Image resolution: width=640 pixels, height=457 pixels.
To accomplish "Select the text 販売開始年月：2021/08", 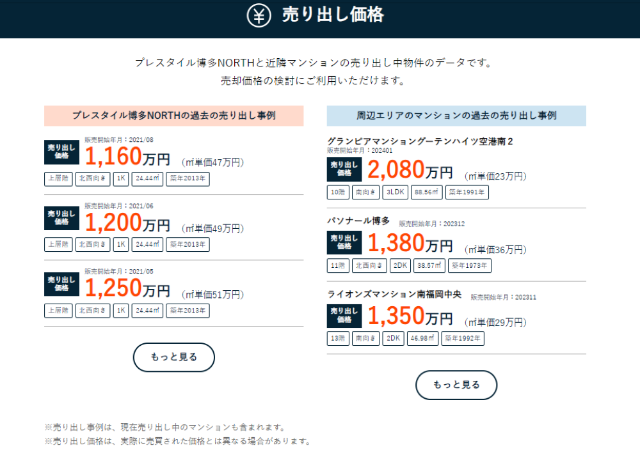I will (119, 140).
